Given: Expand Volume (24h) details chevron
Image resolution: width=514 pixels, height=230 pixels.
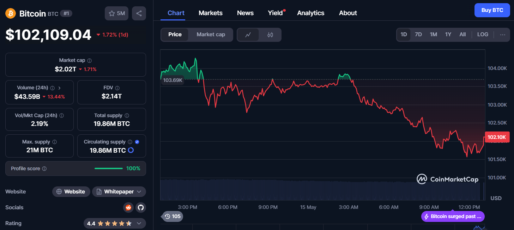Looking at the screenshot, I should point(59,88).
